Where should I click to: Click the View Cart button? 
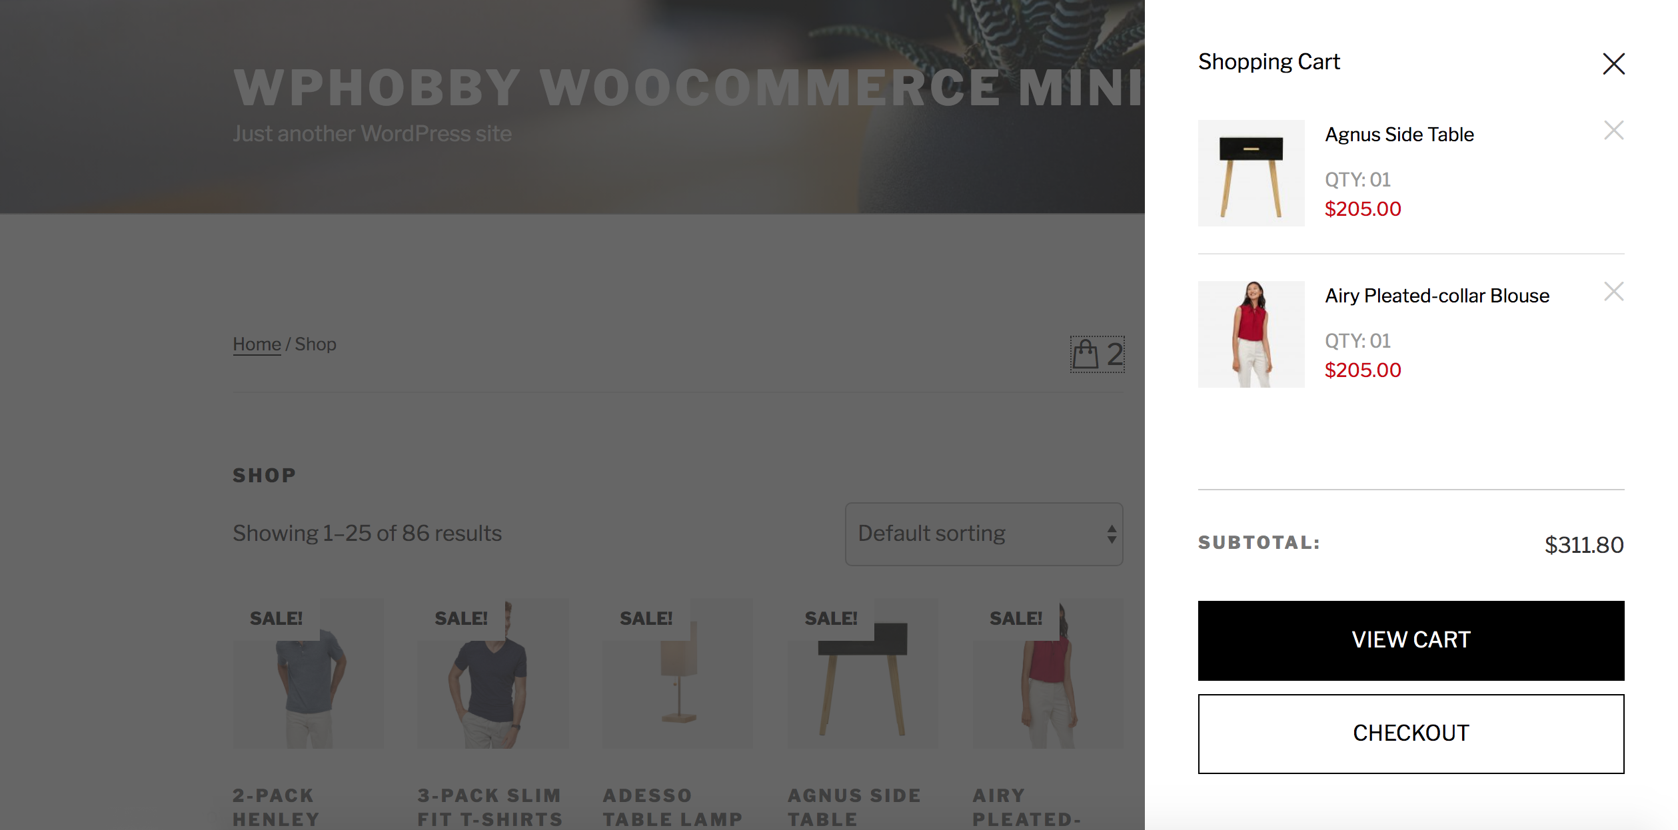click(x=1411, y=640)
